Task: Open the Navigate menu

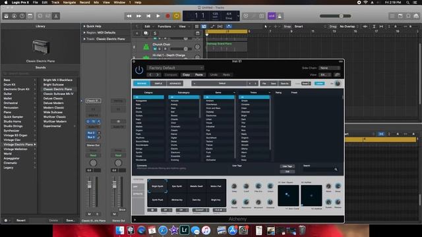Action: tap(69, 3)
